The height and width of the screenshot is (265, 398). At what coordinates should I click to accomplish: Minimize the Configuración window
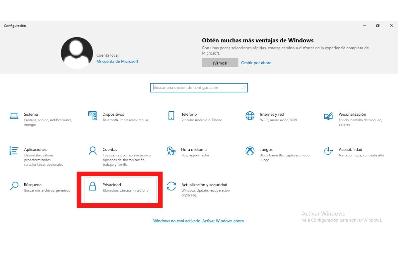[365, 26]
